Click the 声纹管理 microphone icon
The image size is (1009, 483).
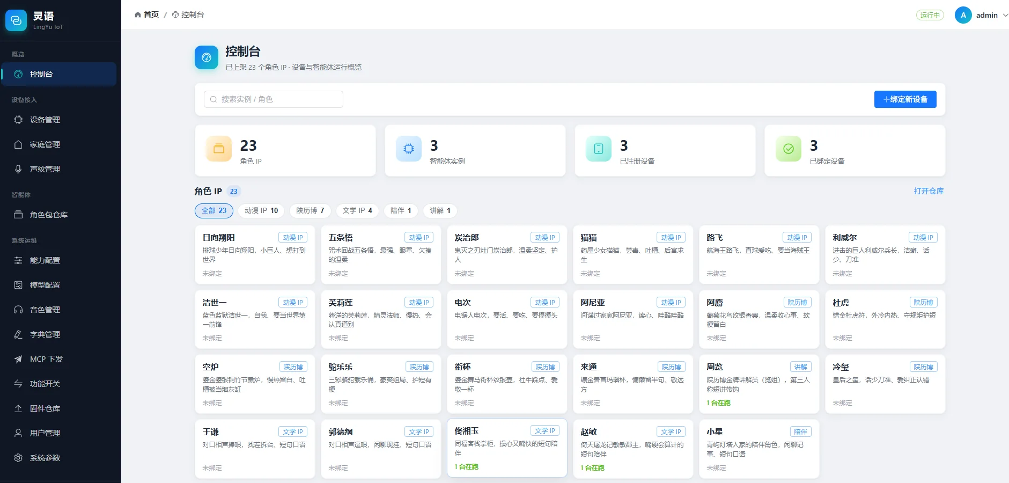(x=18, y=169)
